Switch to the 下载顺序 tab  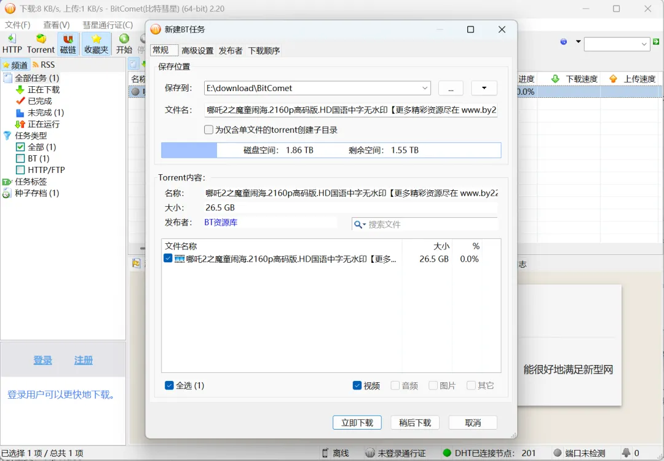pos(264,51)
